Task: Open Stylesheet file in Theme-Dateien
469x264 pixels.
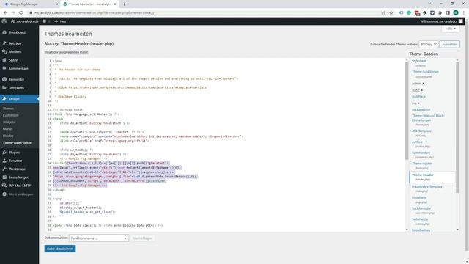Action: (x=418, y=61)
